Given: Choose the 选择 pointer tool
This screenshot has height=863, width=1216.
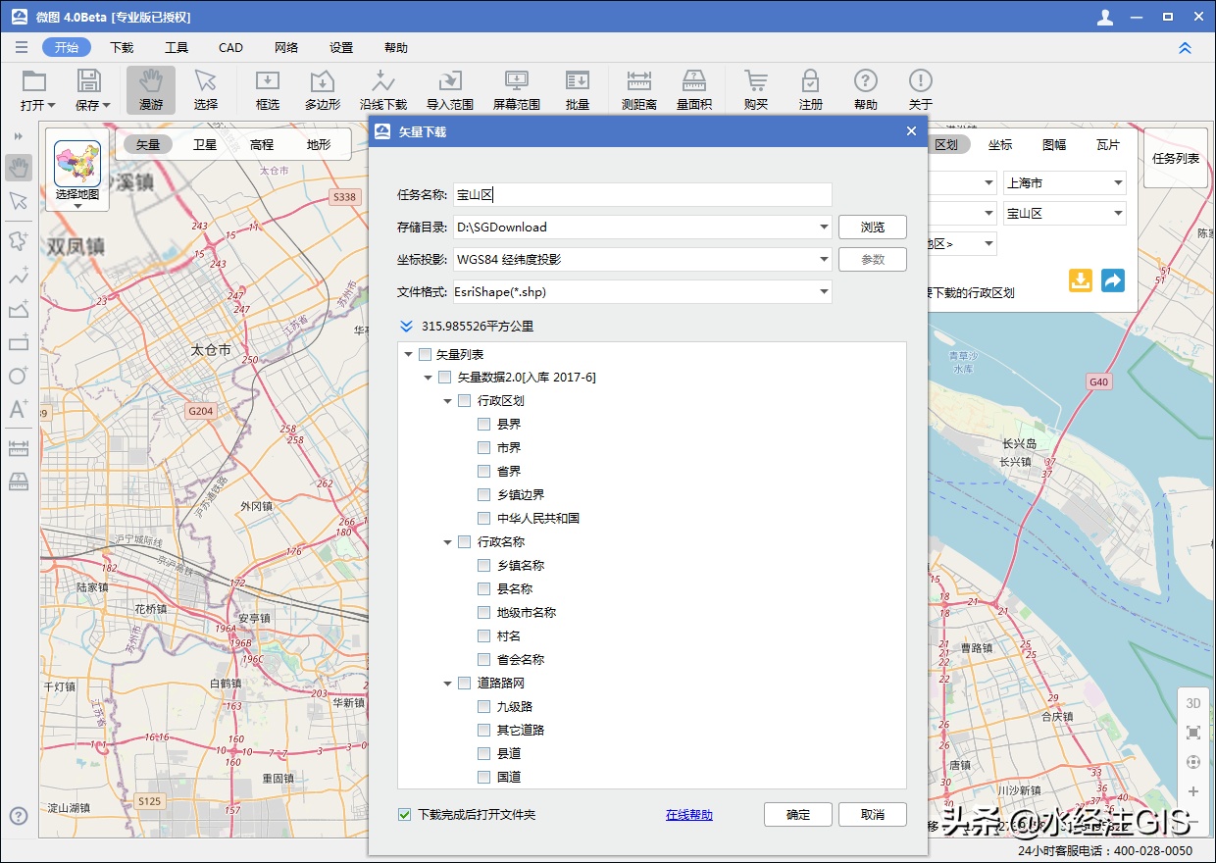Looking at the screenshot, I should [x=206, y=90].
